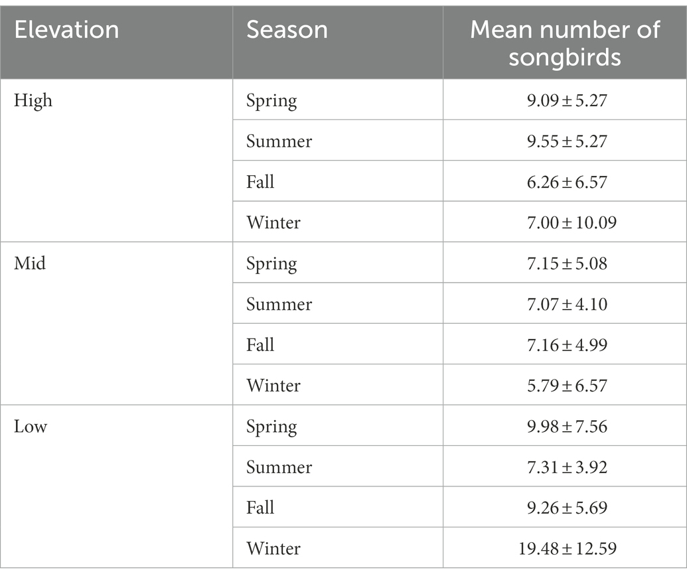Click the Mean number of songbirds header
The image size is (687, 580).
(x=565, y=42)
